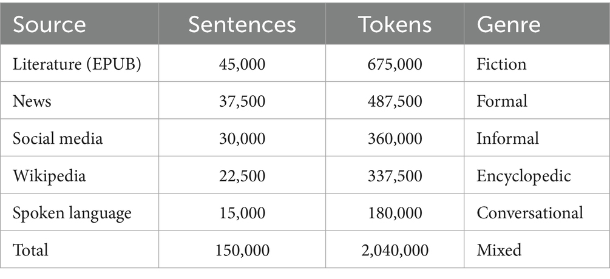Click the Conversational genre cell
The height and width of the screenshot is (279, 610).
[x=530, y=213]
